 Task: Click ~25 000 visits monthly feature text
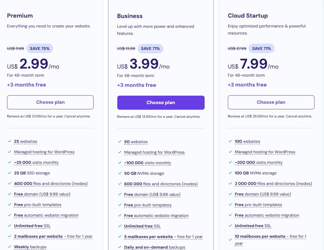coord(36,162)
